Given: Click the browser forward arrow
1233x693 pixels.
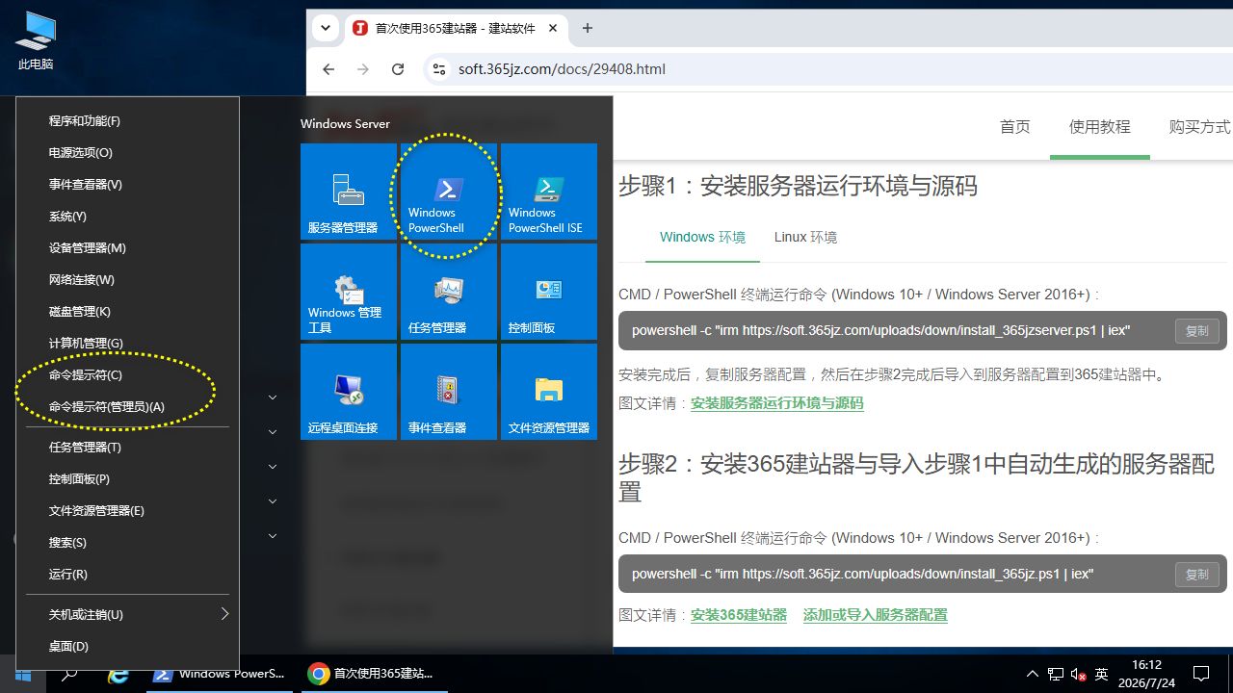Looking at the screenshot, I should [x=363, y=69].
